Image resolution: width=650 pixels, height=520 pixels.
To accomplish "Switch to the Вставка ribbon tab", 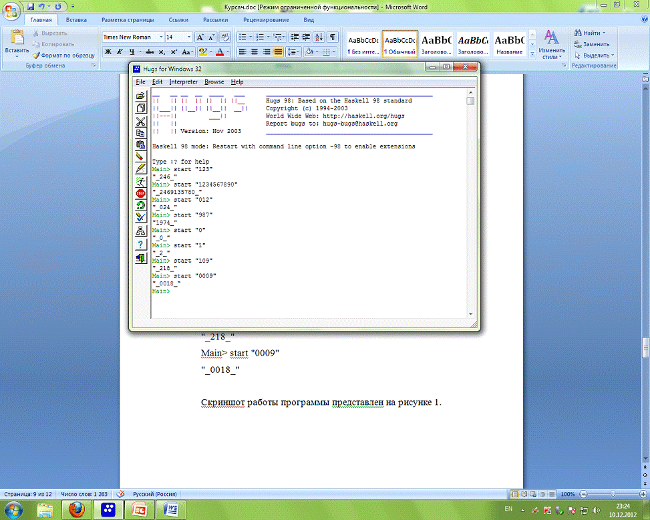I will [76, 20].
